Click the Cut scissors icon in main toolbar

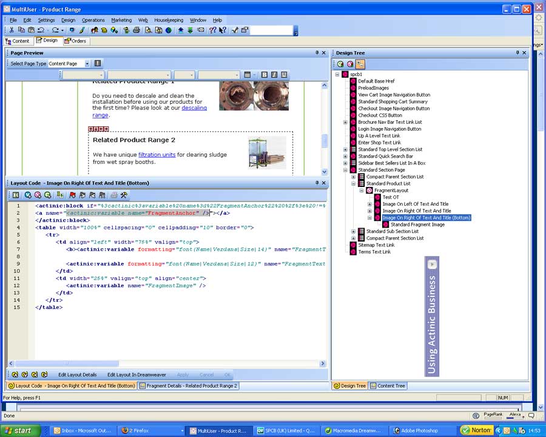(12, 30)
